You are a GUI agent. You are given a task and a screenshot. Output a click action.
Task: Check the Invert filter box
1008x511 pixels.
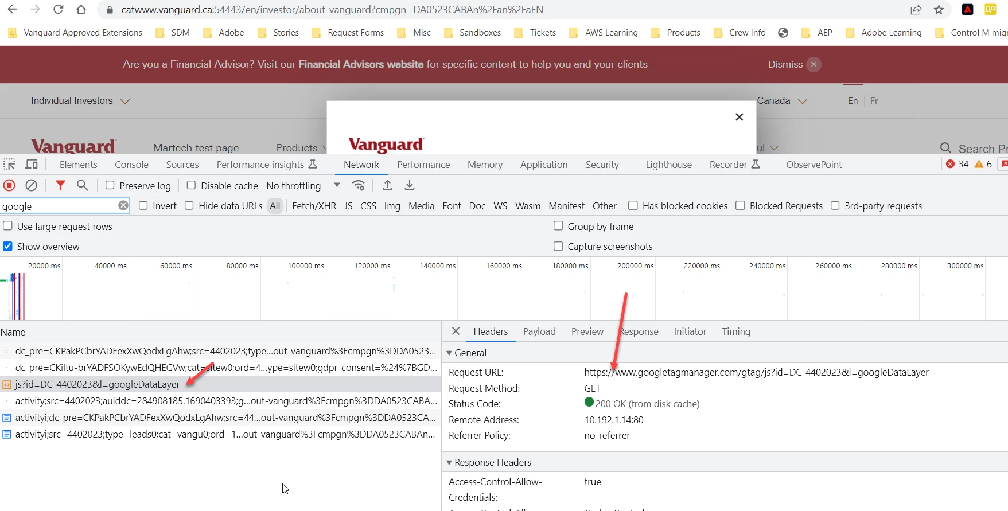tap(143, 206)
